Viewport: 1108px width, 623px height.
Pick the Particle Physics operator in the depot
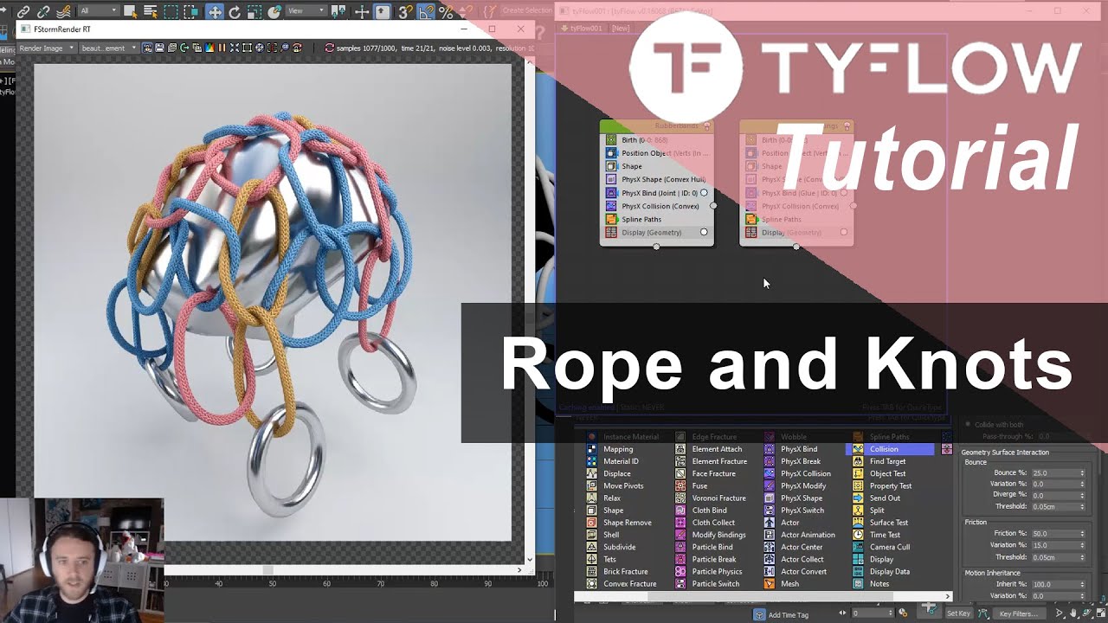click(x=708, y=571)
